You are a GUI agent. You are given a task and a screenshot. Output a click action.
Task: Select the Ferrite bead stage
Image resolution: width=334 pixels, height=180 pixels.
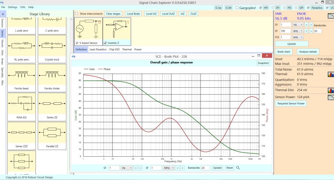coord(22,78)
